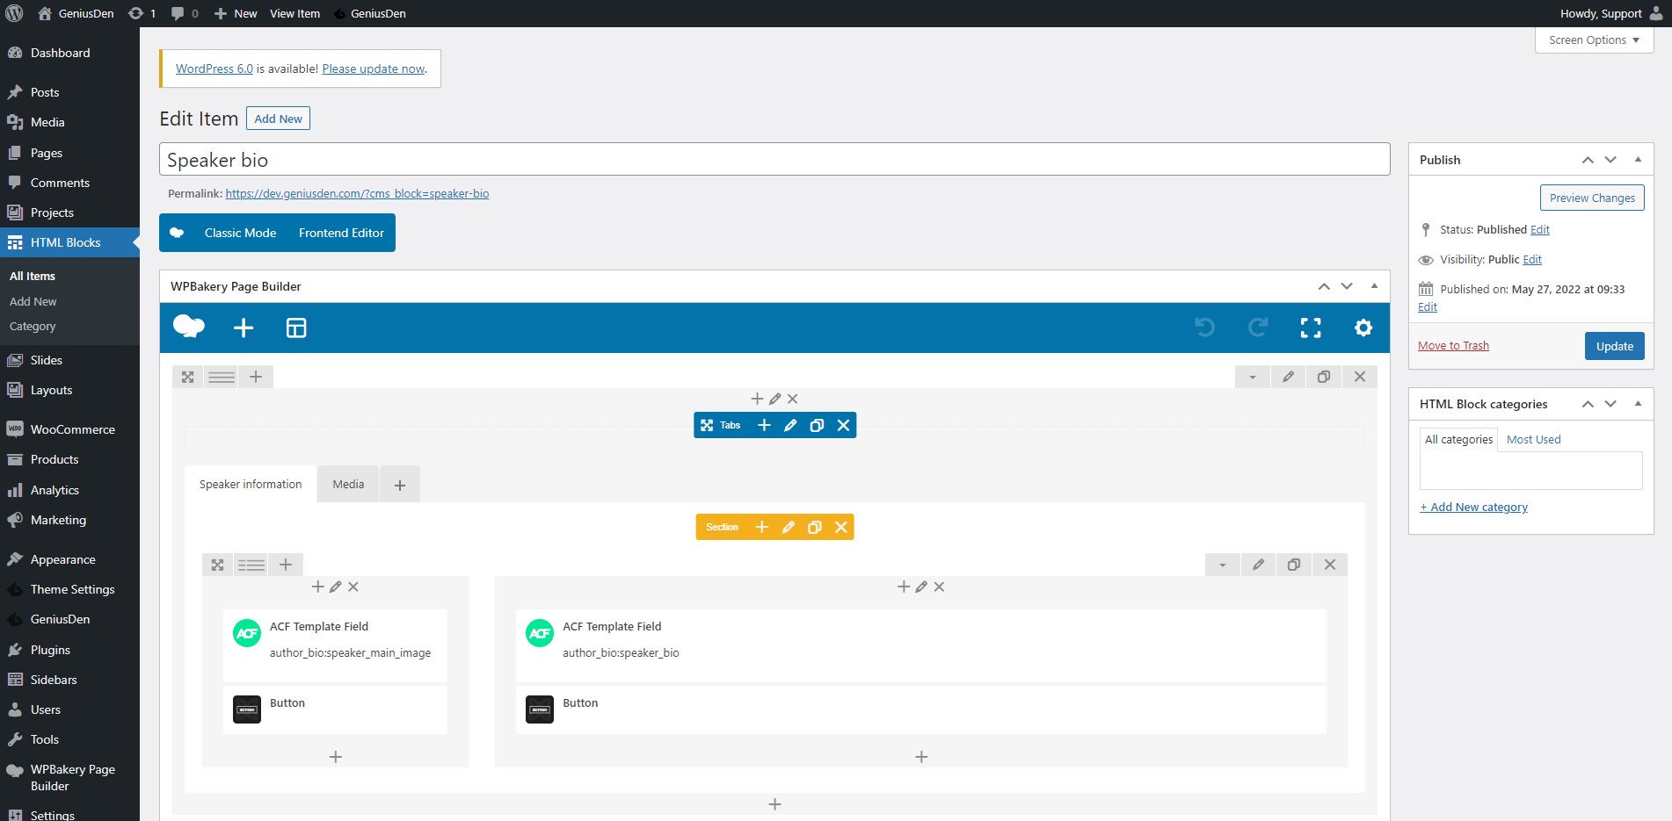Screen dimensions: 1672x821
Task: Switch to Classic Mode
Action: click(x=240, y=233)
